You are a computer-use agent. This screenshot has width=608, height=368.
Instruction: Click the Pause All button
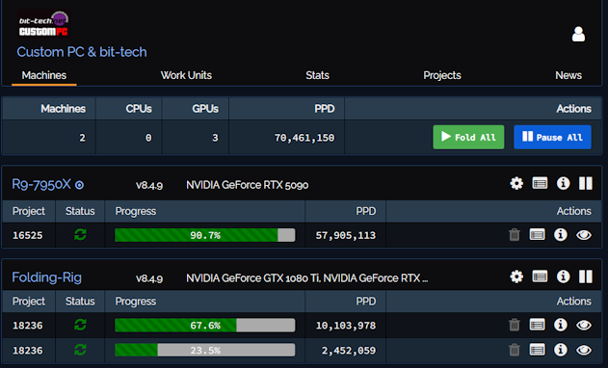[x=552, y=137]
